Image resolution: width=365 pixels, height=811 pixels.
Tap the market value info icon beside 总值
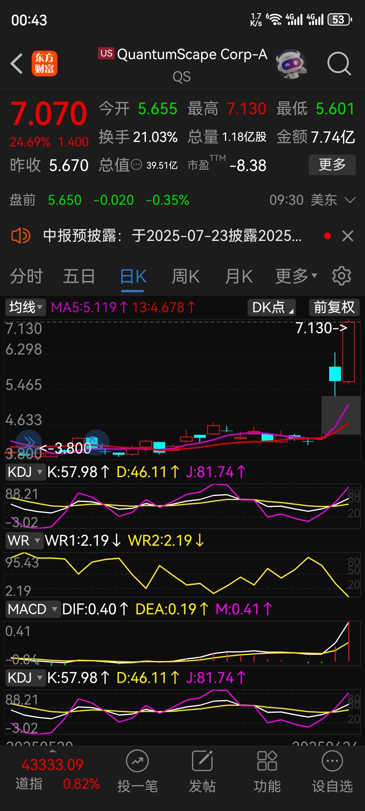(136, 165)
